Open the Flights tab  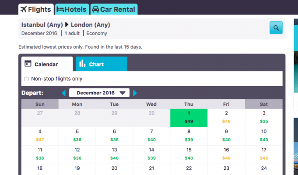click(x=36, y=9)
